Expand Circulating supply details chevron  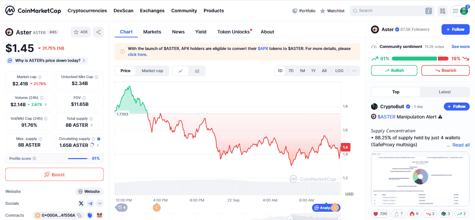[x=98, y=145]
